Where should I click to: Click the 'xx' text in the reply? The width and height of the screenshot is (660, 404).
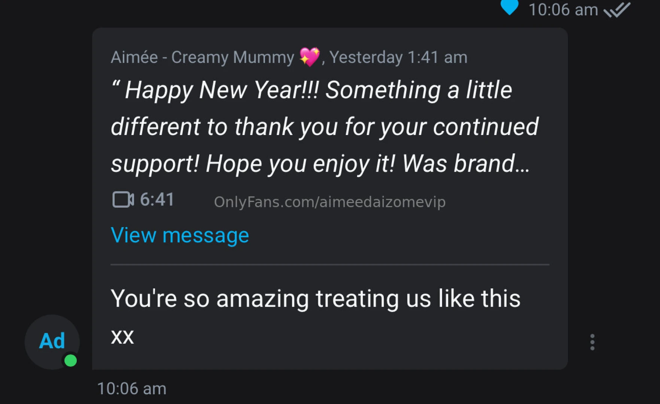pyautogui.click(x=122, y=336)
